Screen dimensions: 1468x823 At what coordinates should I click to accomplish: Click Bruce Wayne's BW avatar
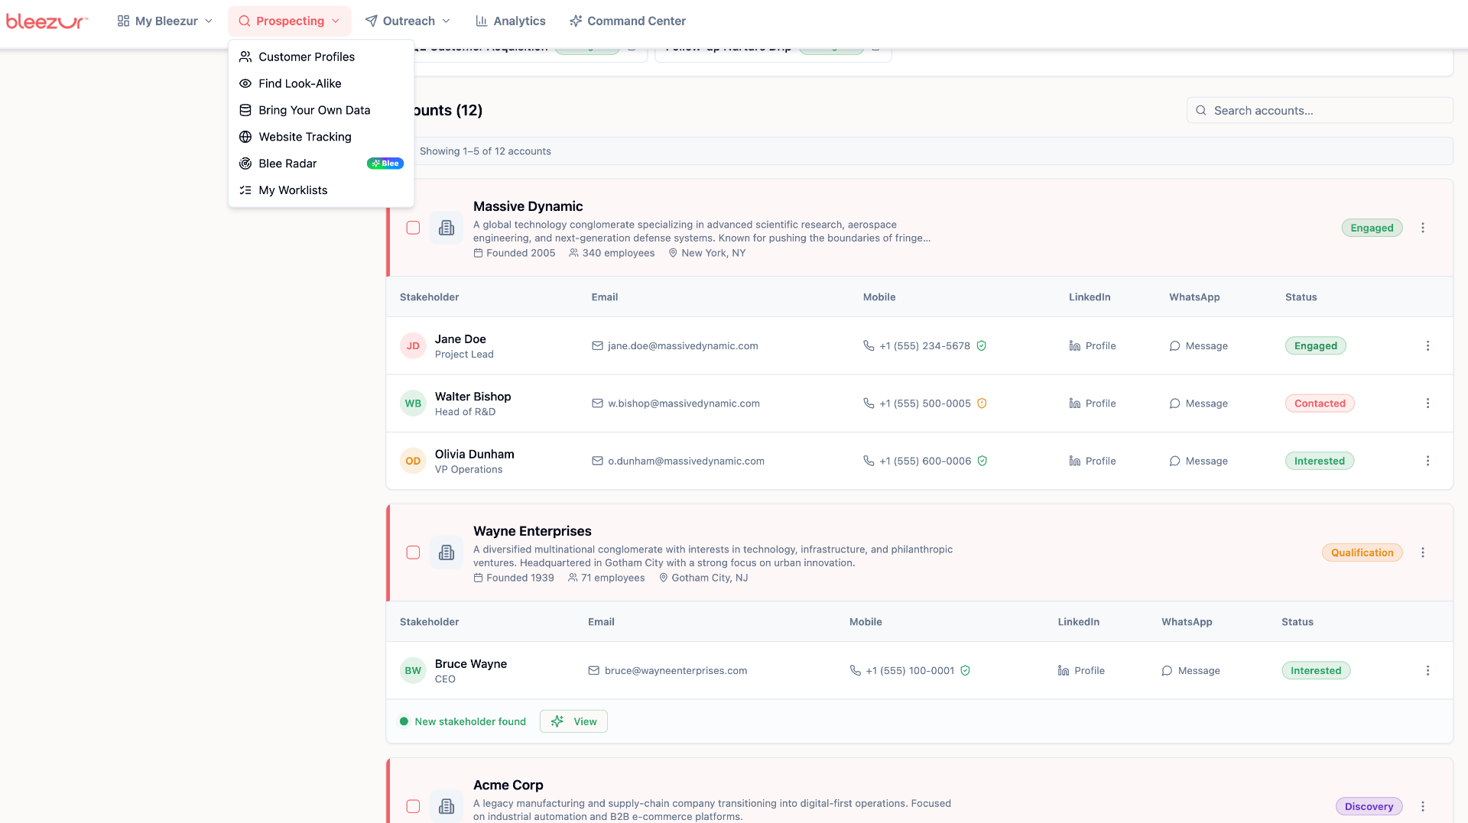(413, 671)
